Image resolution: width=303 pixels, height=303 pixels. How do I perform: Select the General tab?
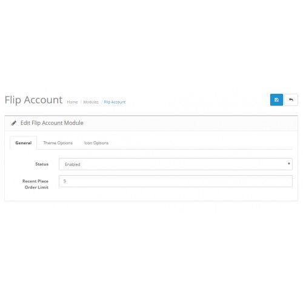click(x=24, y=143)
